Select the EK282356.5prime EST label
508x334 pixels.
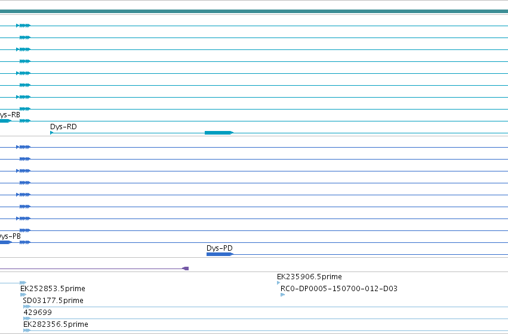[56, 324]
